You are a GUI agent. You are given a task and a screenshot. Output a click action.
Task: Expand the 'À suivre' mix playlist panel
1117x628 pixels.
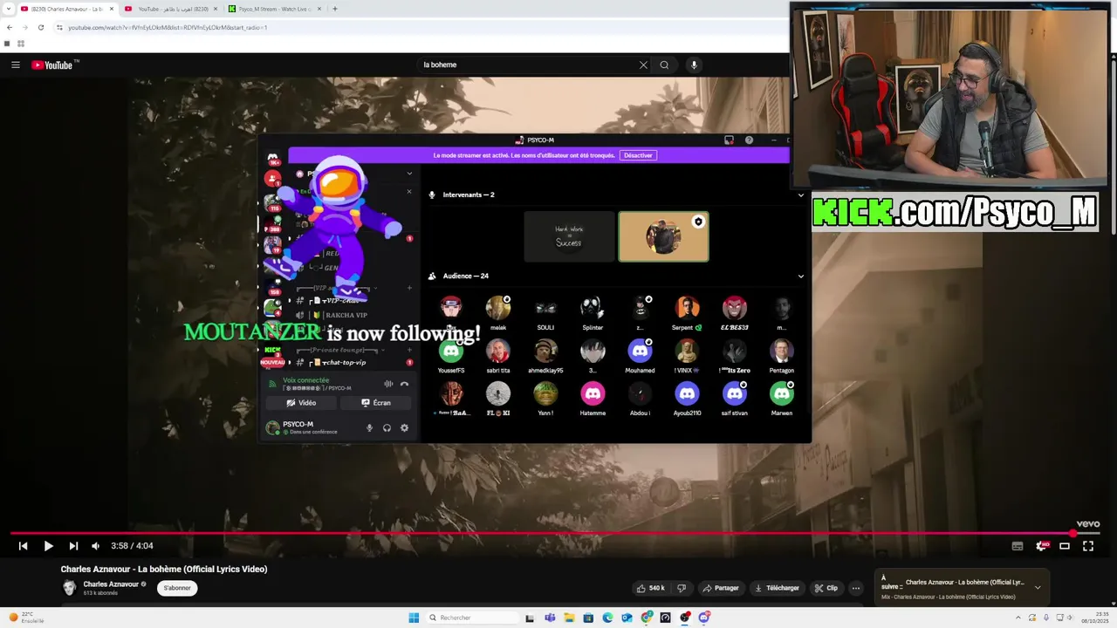pyautogui.click(x=1038, y=588)
